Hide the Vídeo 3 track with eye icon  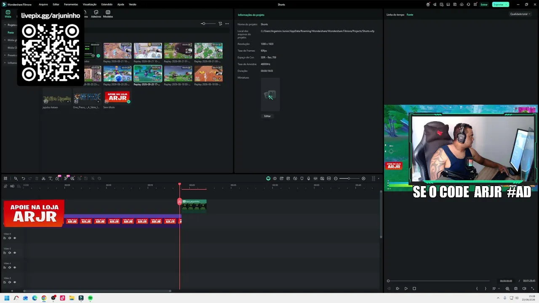[x=15, y=282]
